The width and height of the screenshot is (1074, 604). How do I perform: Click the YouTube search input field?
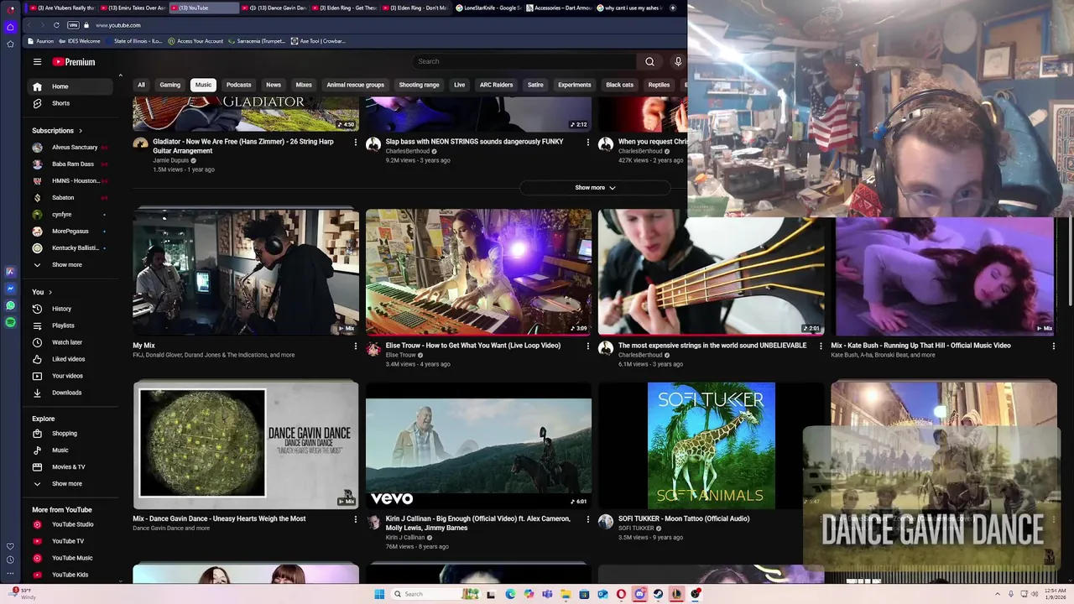pyautogui.click(x=524, y=61)
